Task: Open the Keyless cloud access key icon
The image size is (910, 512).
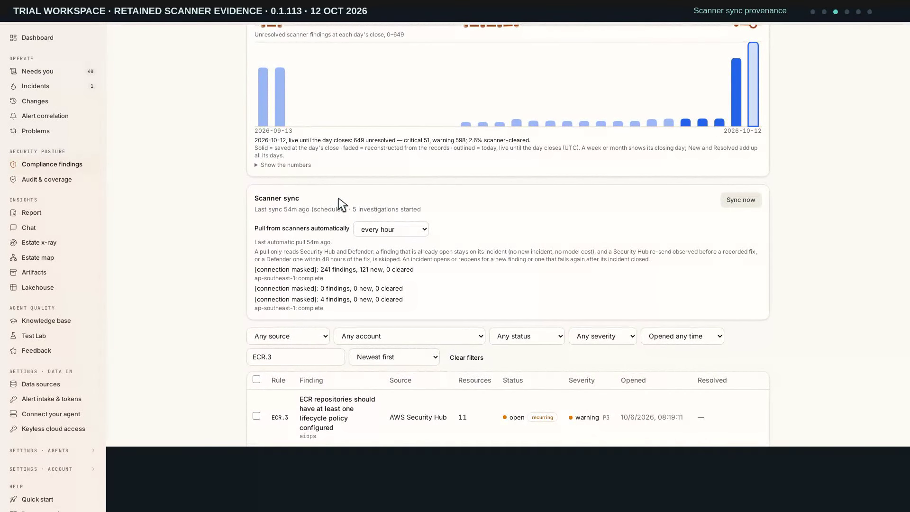Action: pos(13,429)
